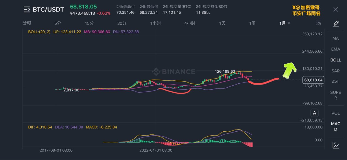Viewport: 347px width, 160px height.
Task: Switch to the 15分 interval
Action: coord(89,23)
